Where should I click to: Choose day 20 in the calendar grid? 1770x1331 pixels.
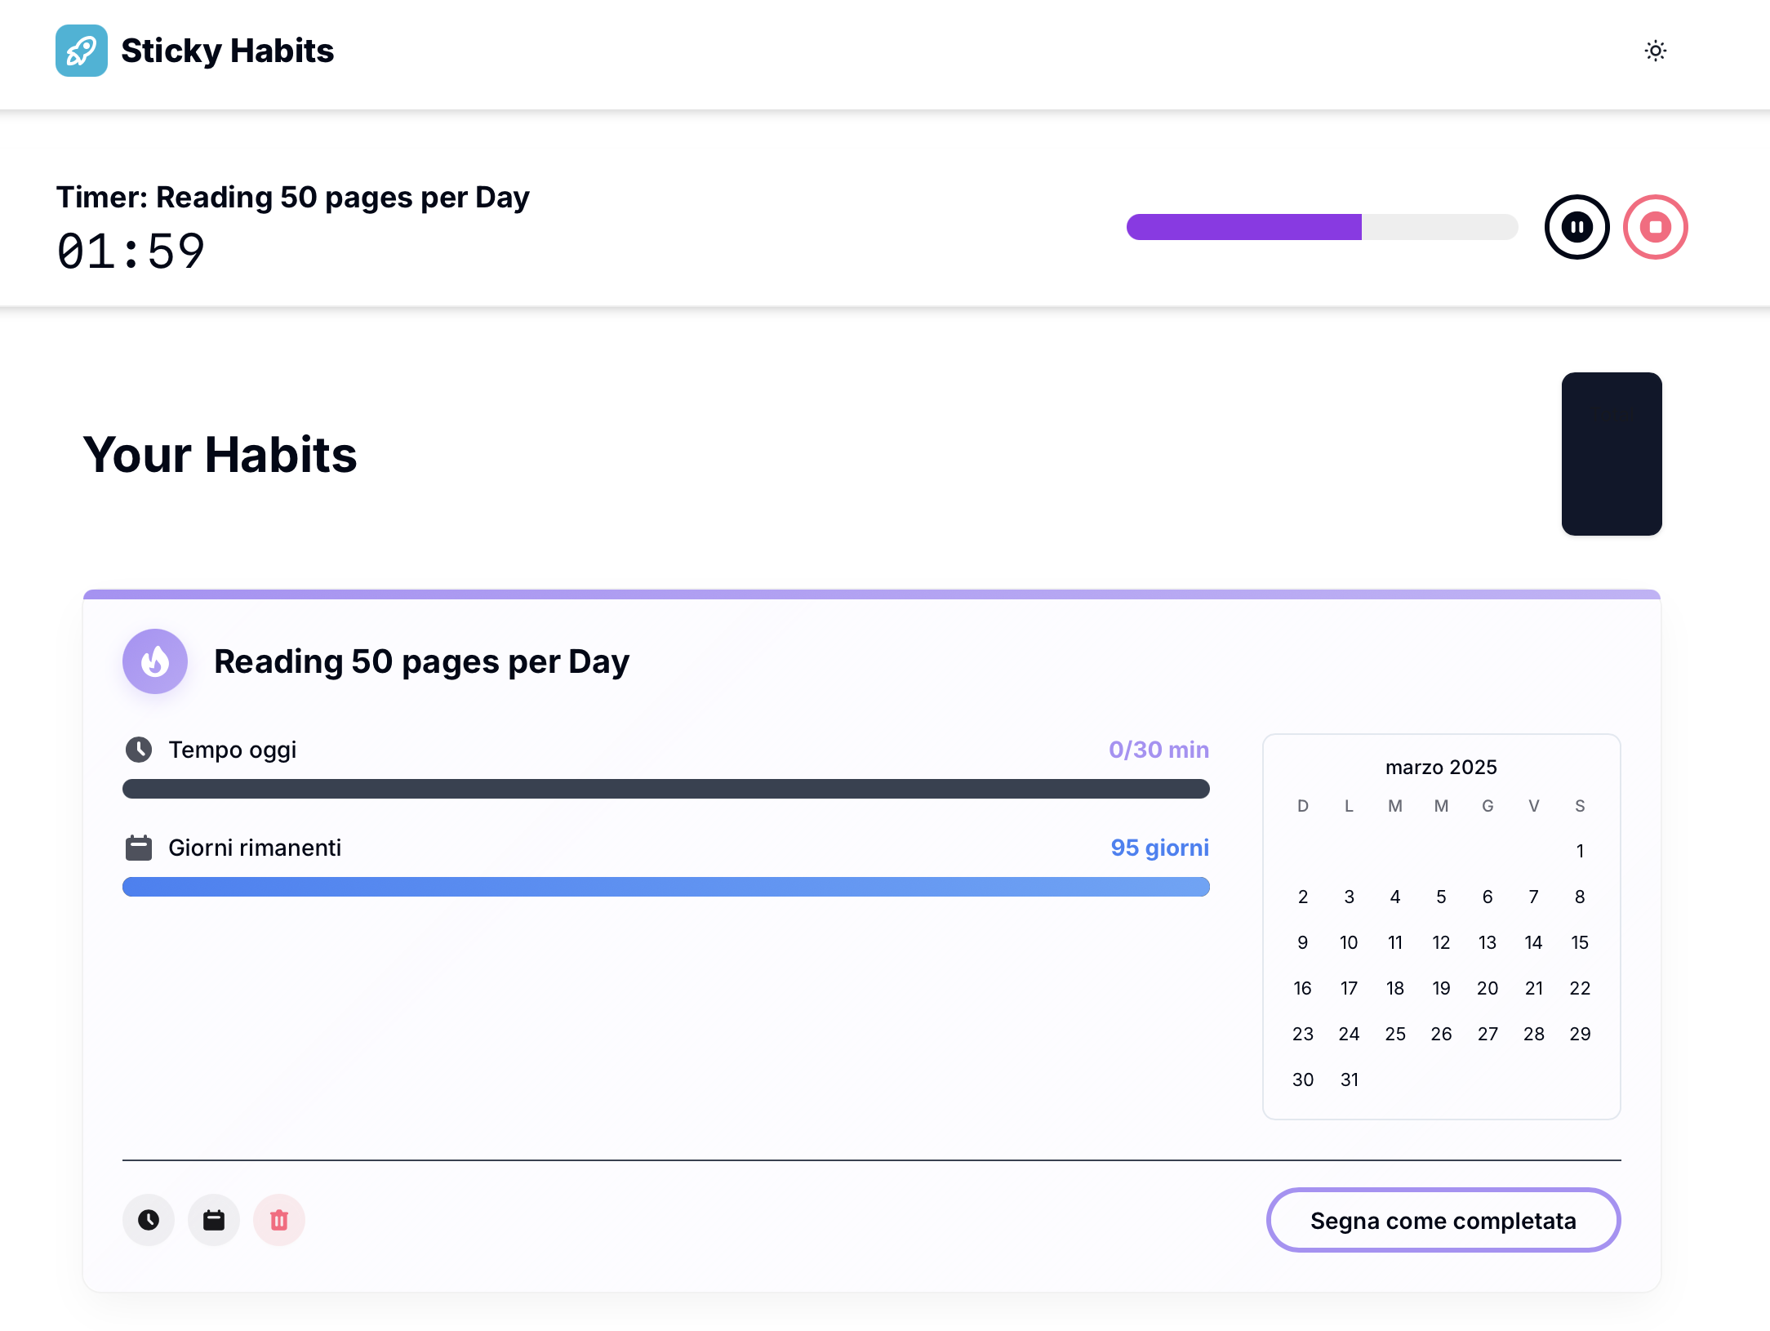[1487, 988]
